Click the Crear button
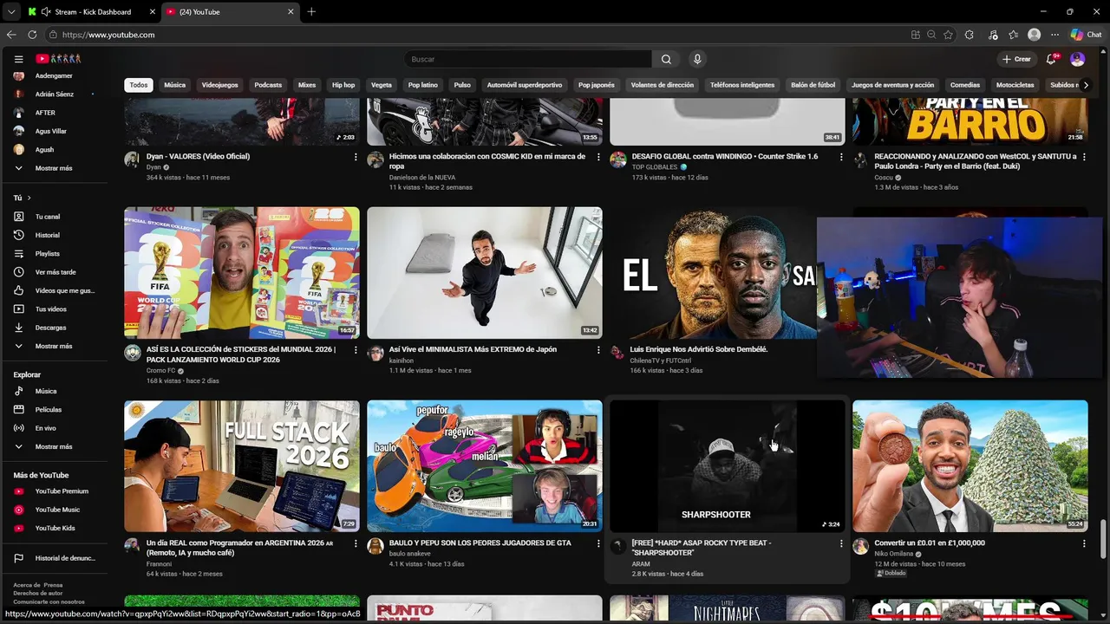This screenshot has height=624, width=1110. click(1015, 59)
